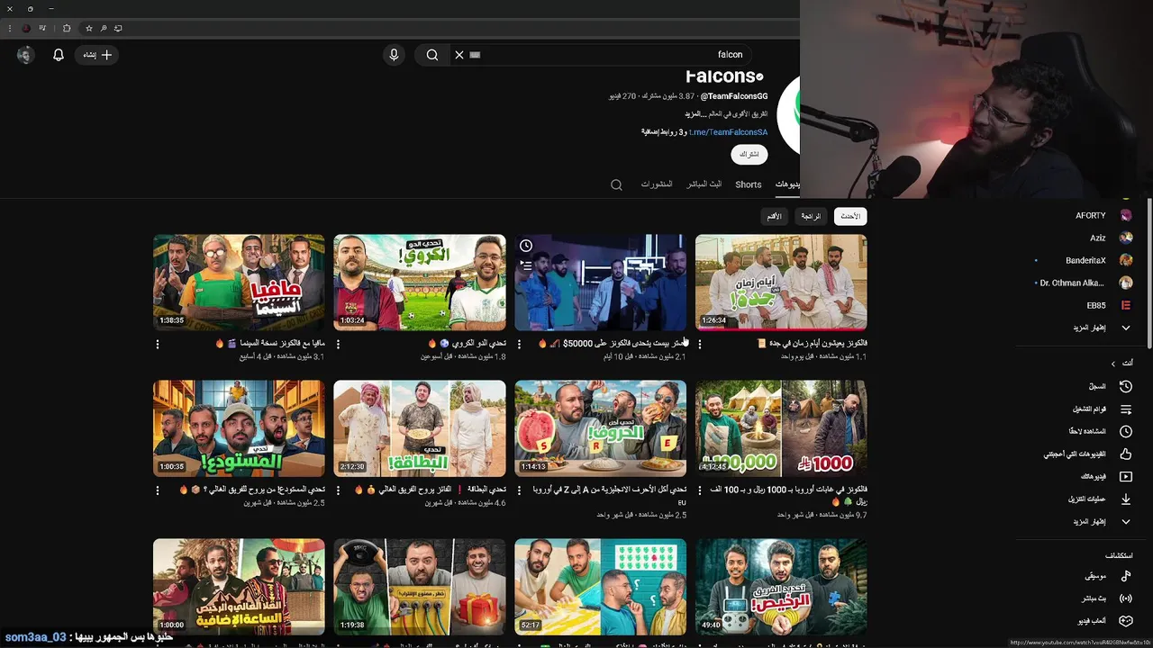This screenshot has height=648, width=1153.
Task: Click the magnifier search button beside the query
Action: tap(432, 55)
